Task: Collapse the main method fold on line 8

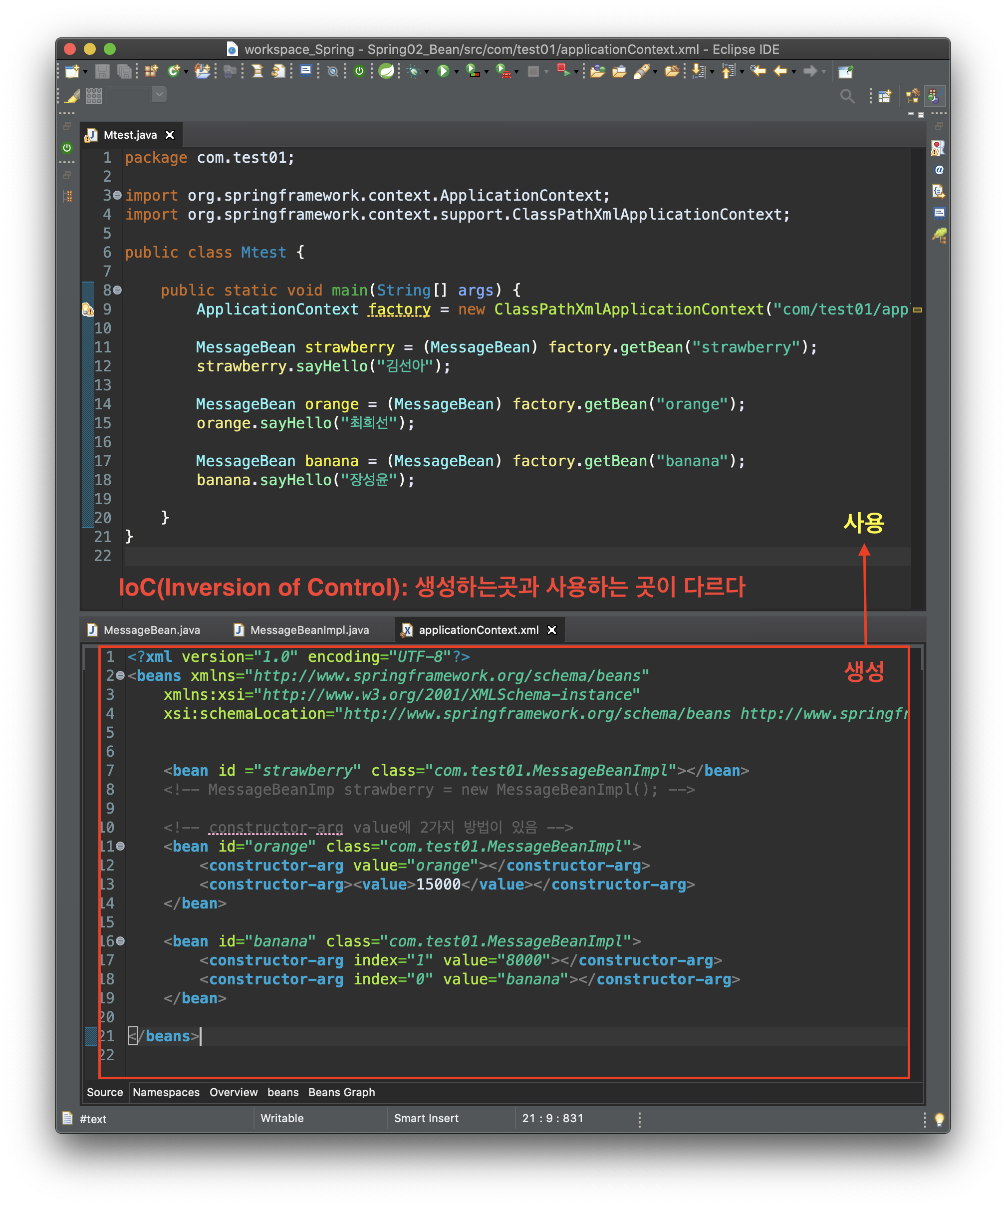Action: click(x=117, y=290)
